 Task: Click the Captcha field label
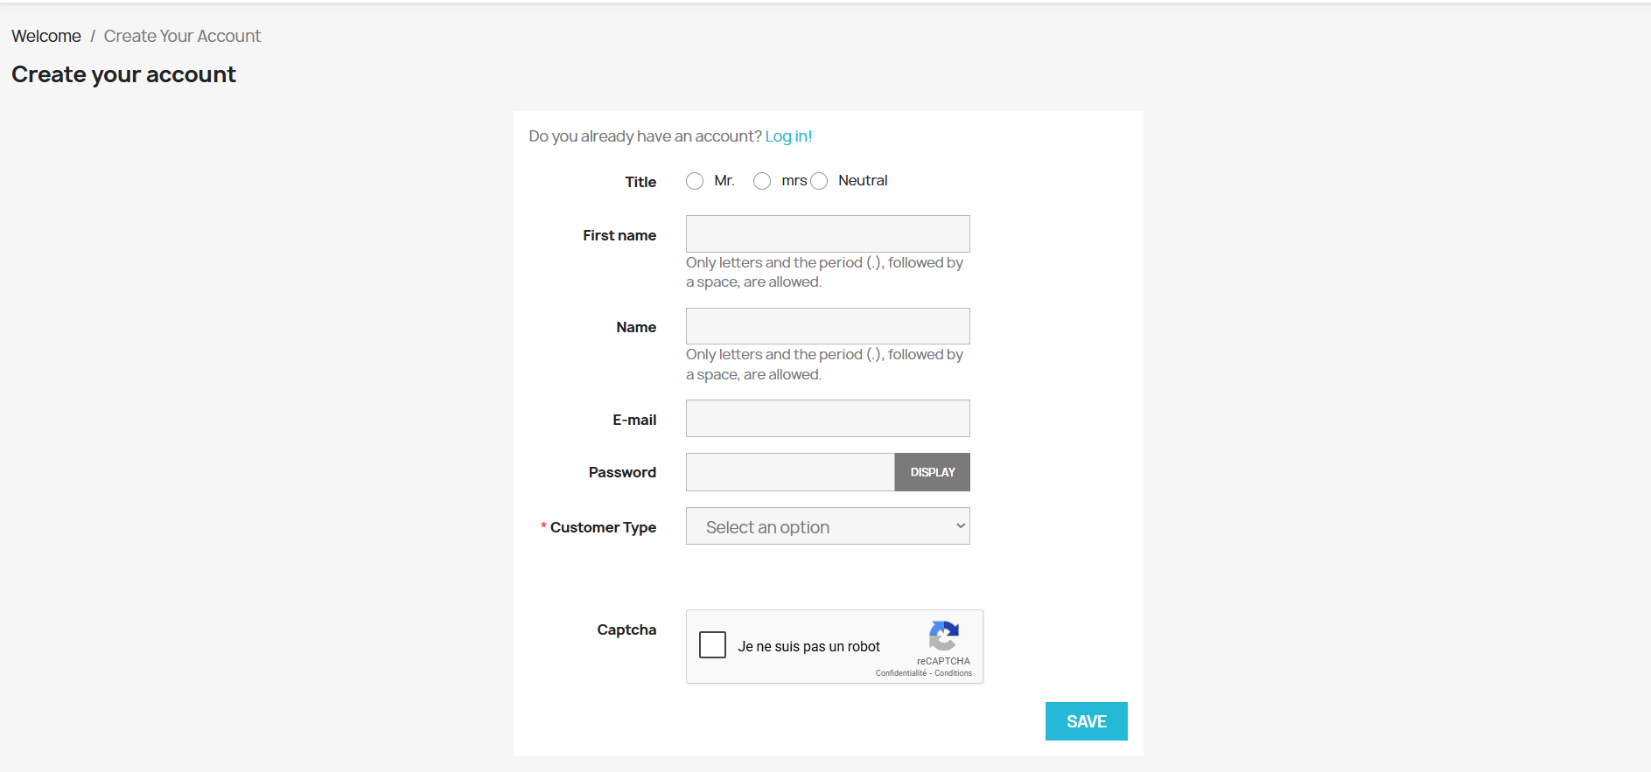pyautogui.click(x=626, y=629)
